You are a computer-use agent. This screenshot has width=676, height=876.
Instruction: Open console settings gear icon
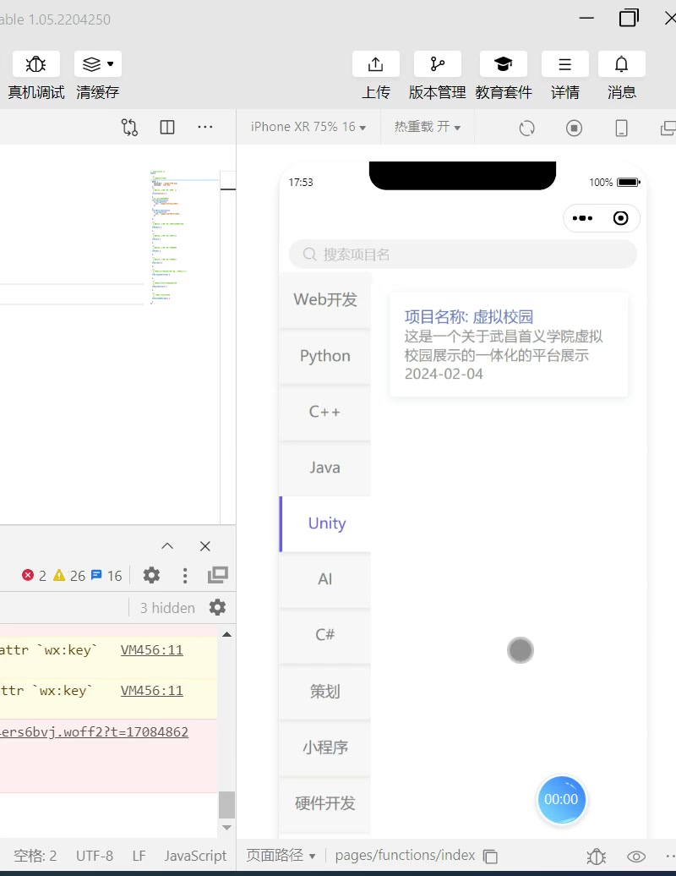[151, 575]
